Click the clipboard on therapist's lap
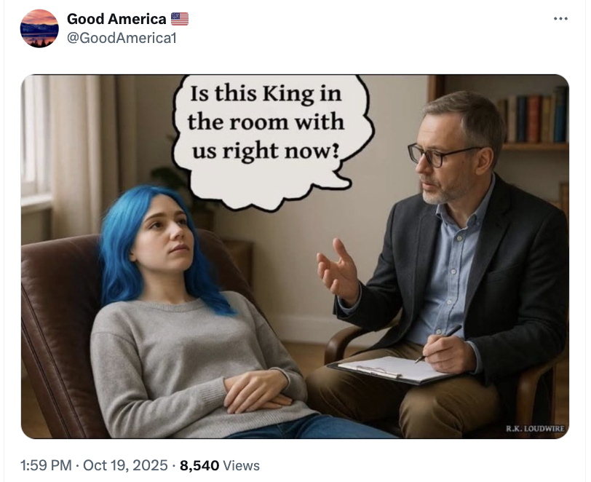 393,370
